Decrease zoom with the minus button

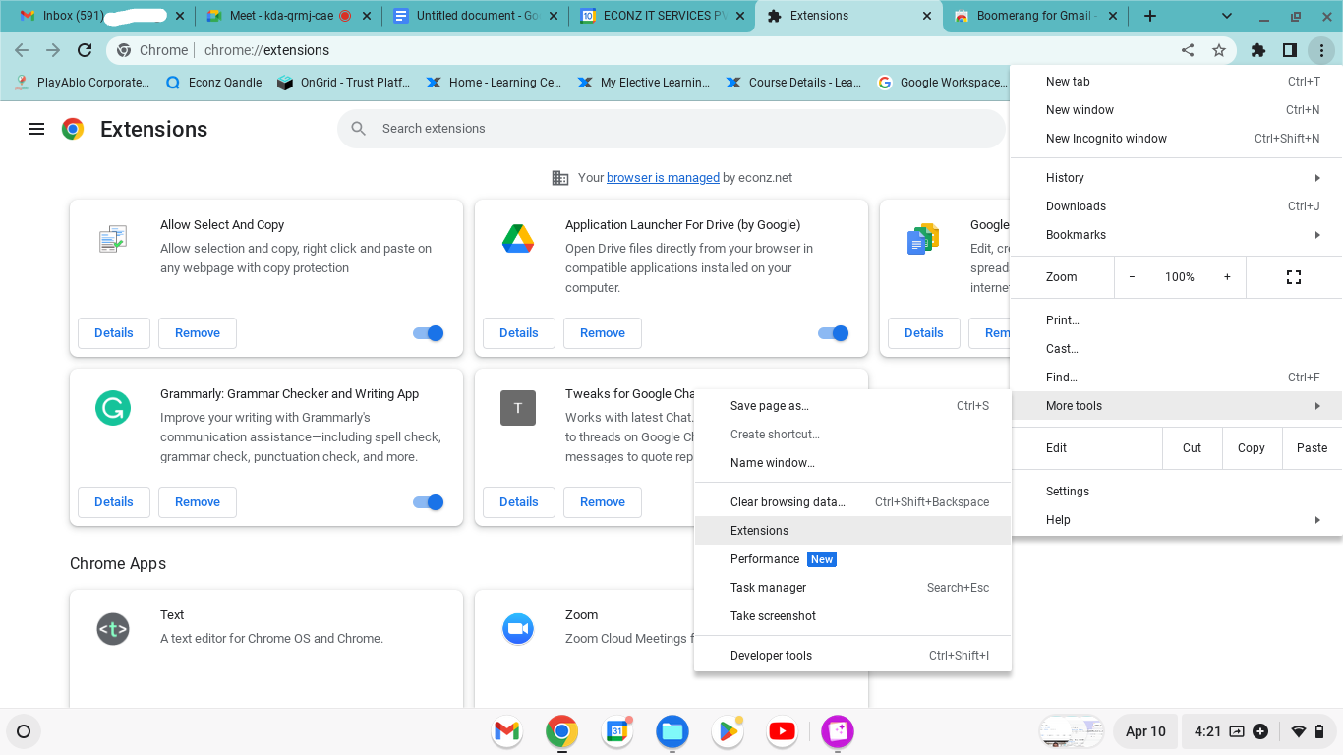(x=1132, y=277)
